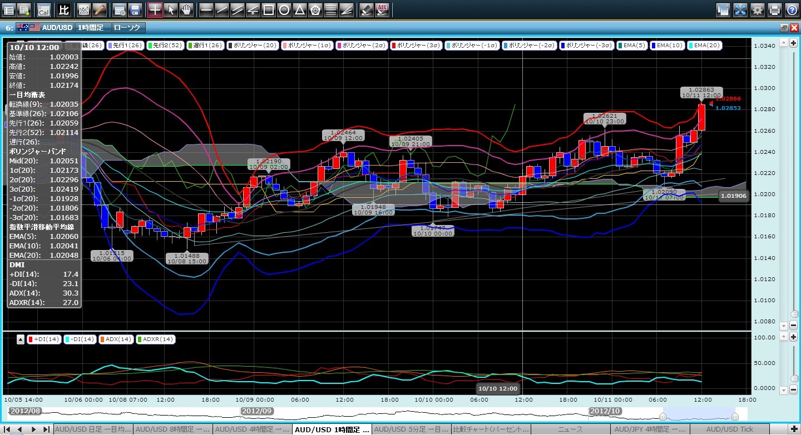The width and height of the screenshot is (801, 435).
Task: Toggle the ボリンジャー(2σ) line visibility
Action: (359, 45)
